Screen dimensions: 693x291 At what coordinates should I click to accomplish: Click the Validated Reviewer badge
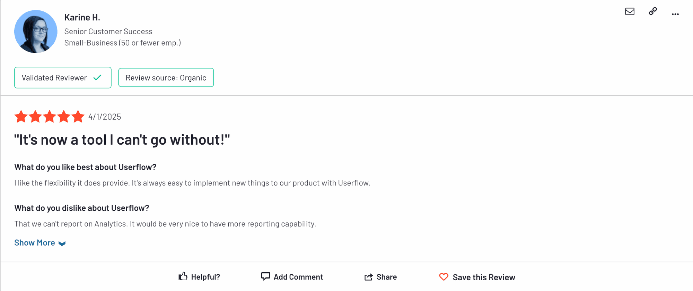click(54, 78)
